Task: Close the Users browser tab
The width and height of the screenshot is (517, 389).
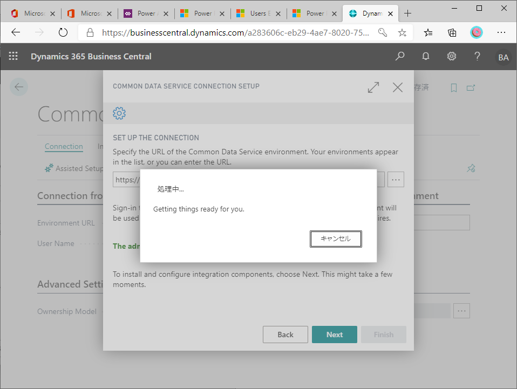Action: point(278,13)
